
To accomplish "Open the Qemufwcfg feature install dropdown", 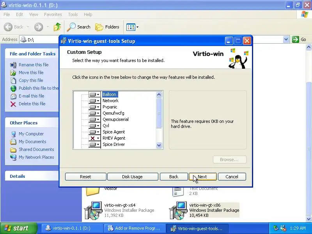I will tap(94, 113).
